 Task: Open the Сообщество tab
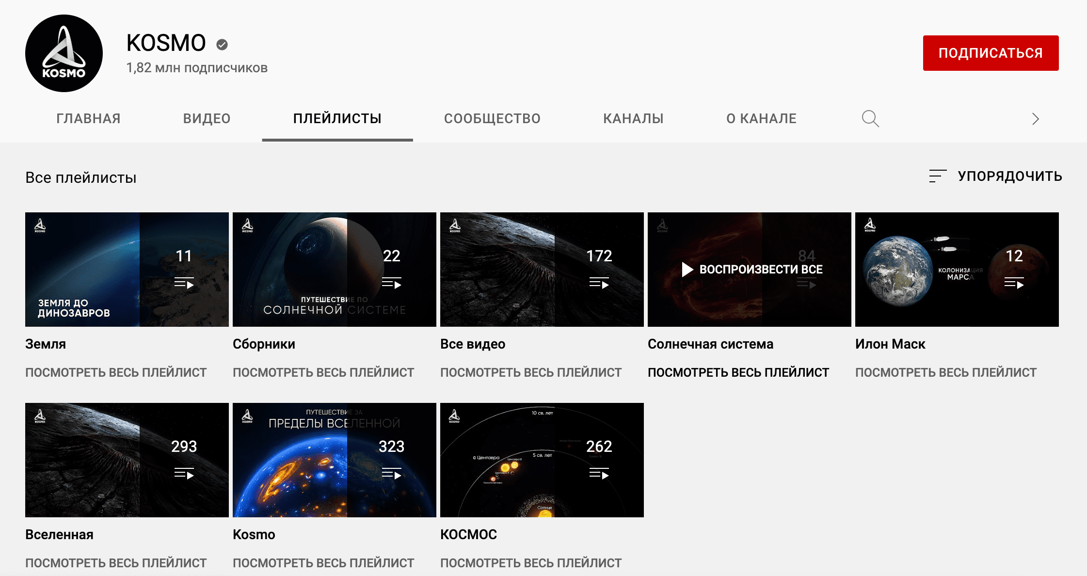pos(492,118)
